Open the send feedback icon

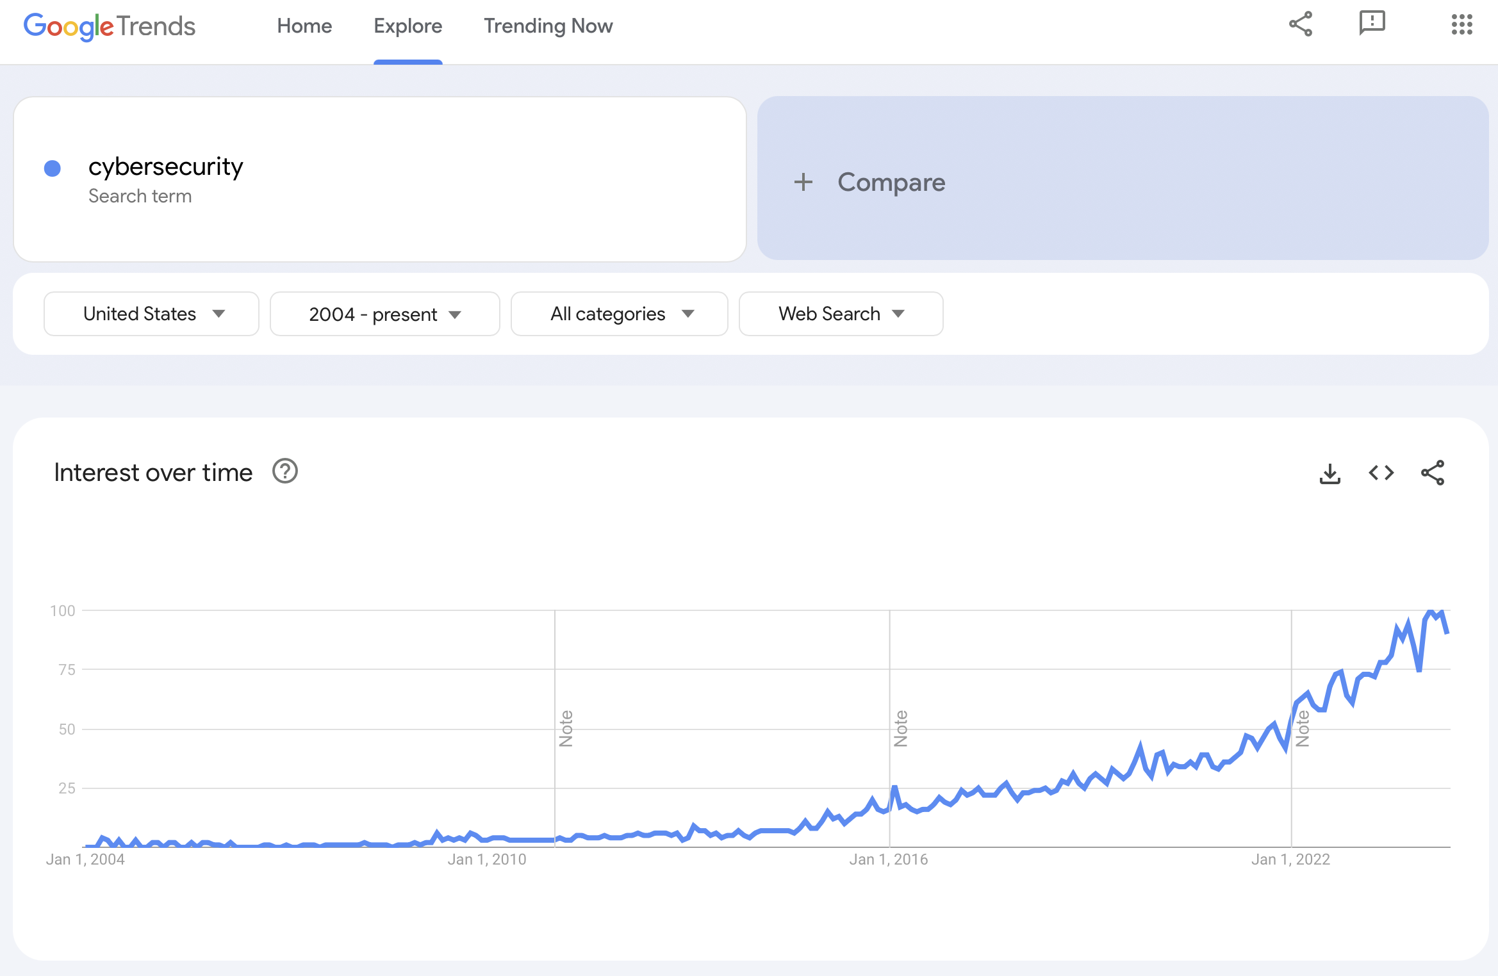pyautogui.click(x=1372, y=24)
